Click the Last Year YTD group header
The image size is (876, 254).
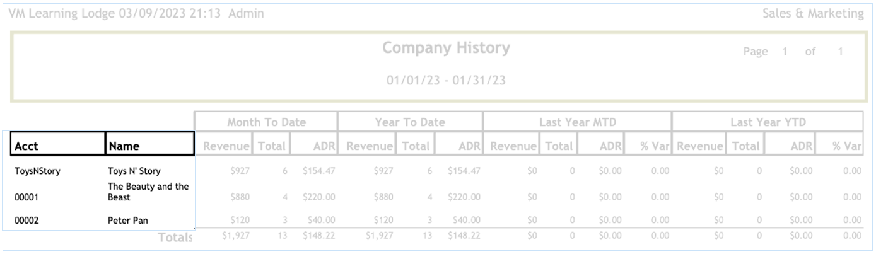767,122
